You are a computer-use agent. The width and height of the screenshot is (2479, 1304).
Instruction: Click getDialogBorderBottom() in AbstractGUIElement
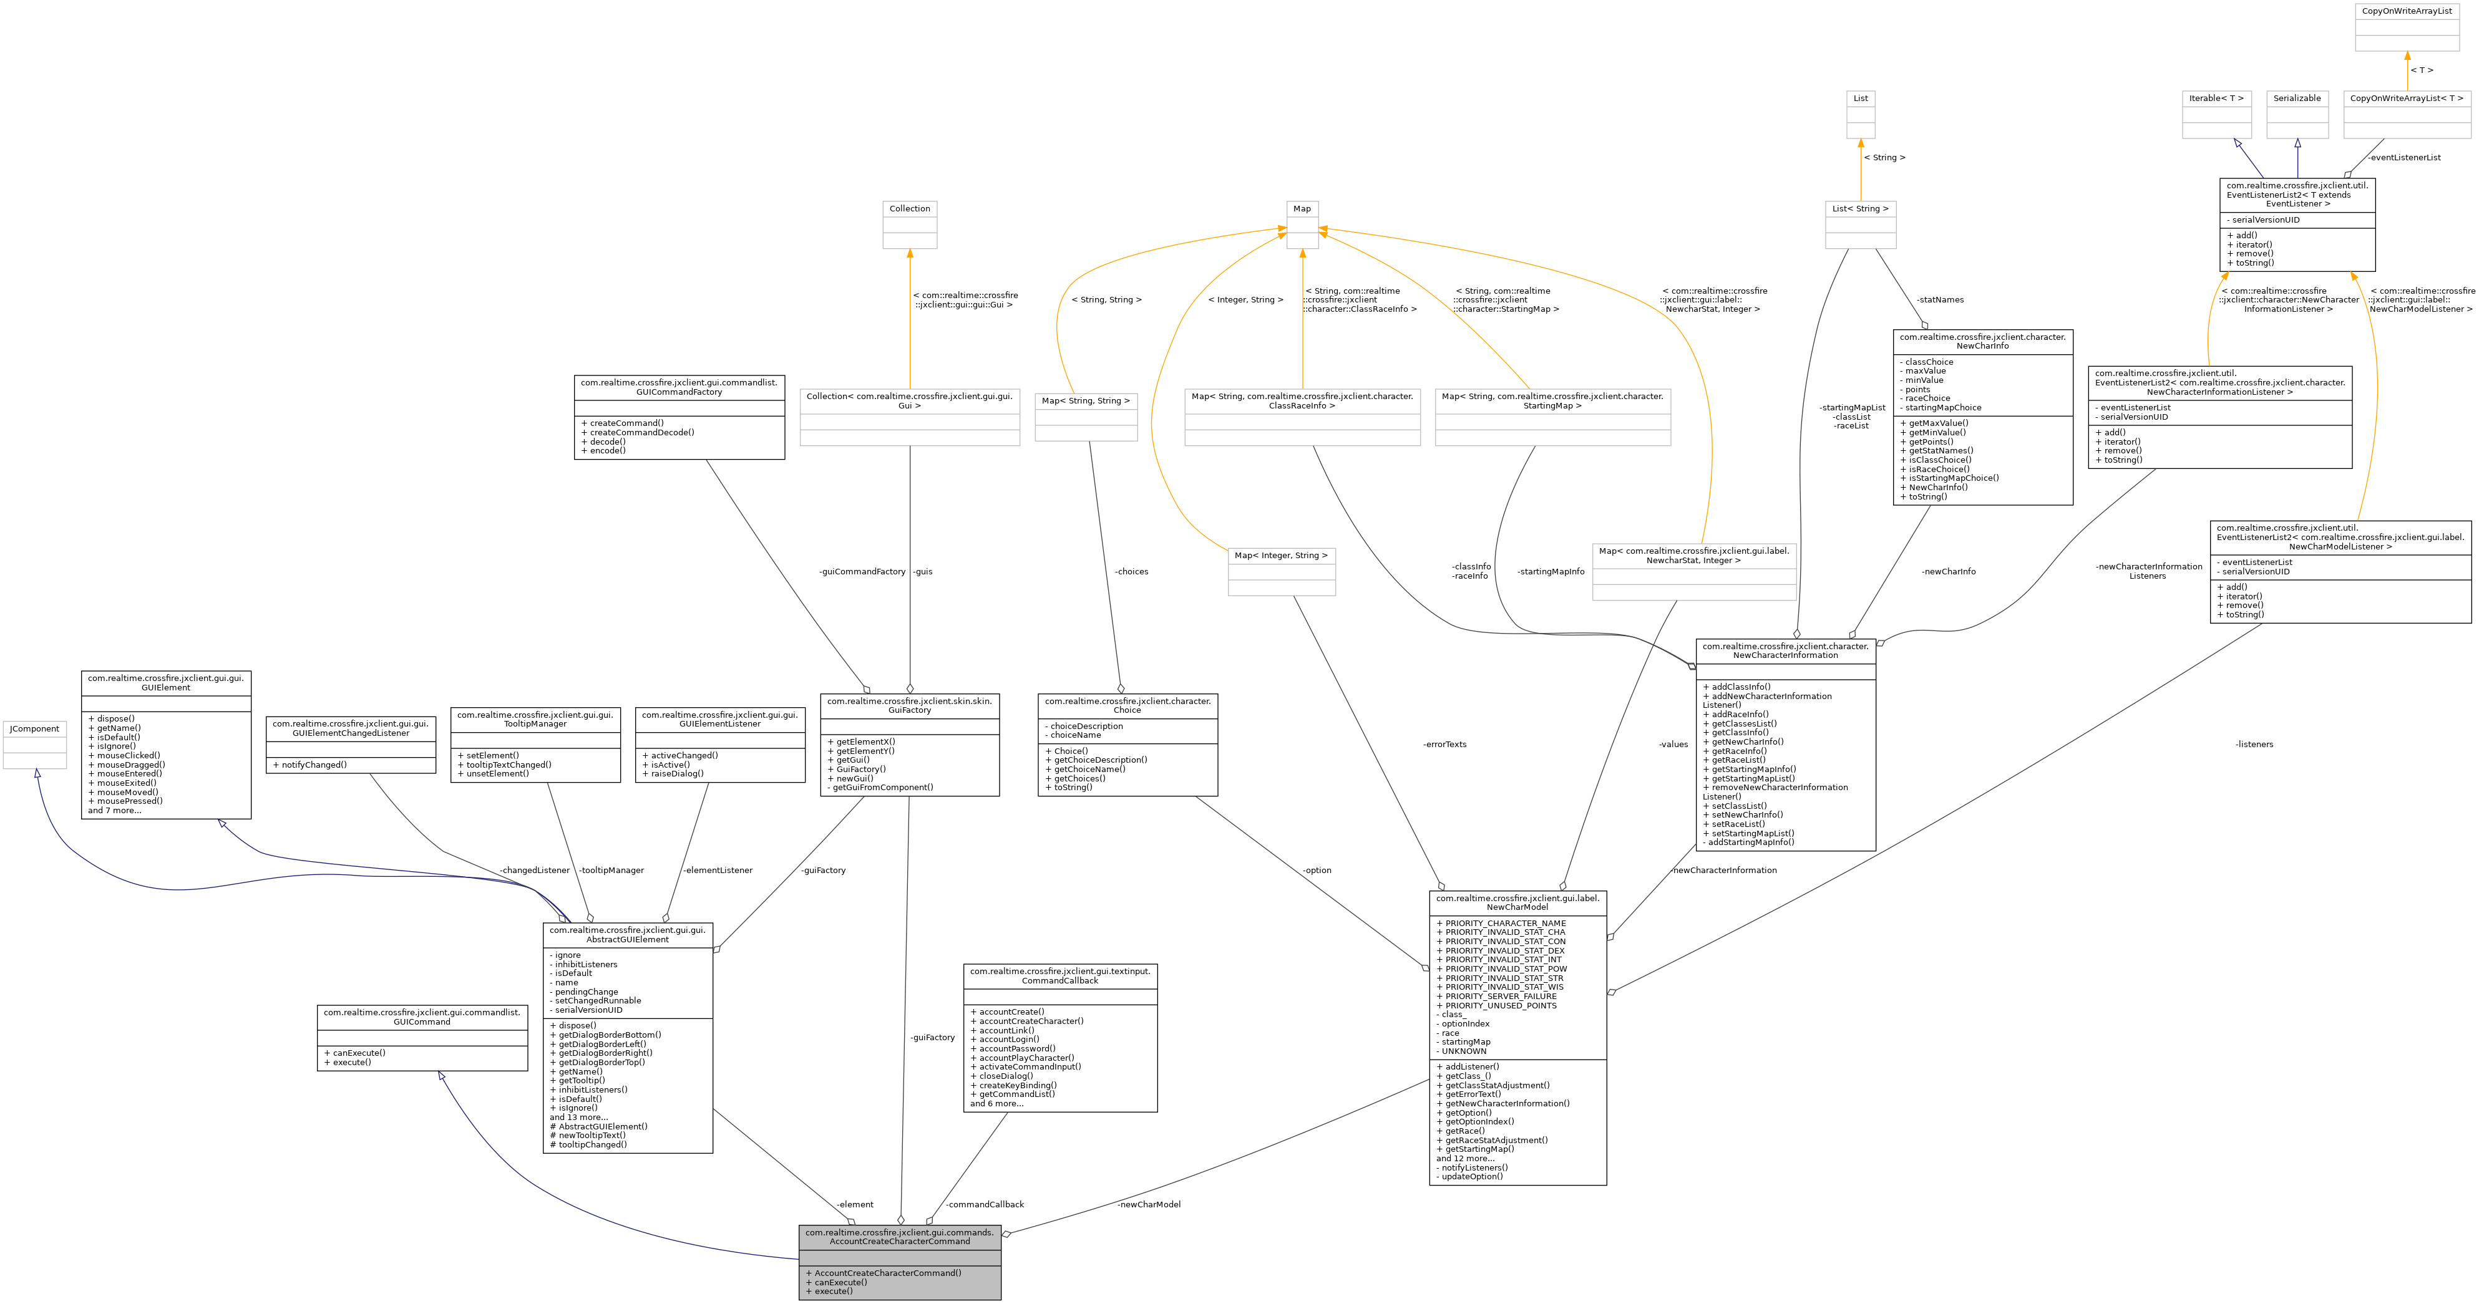[605, 1035]
